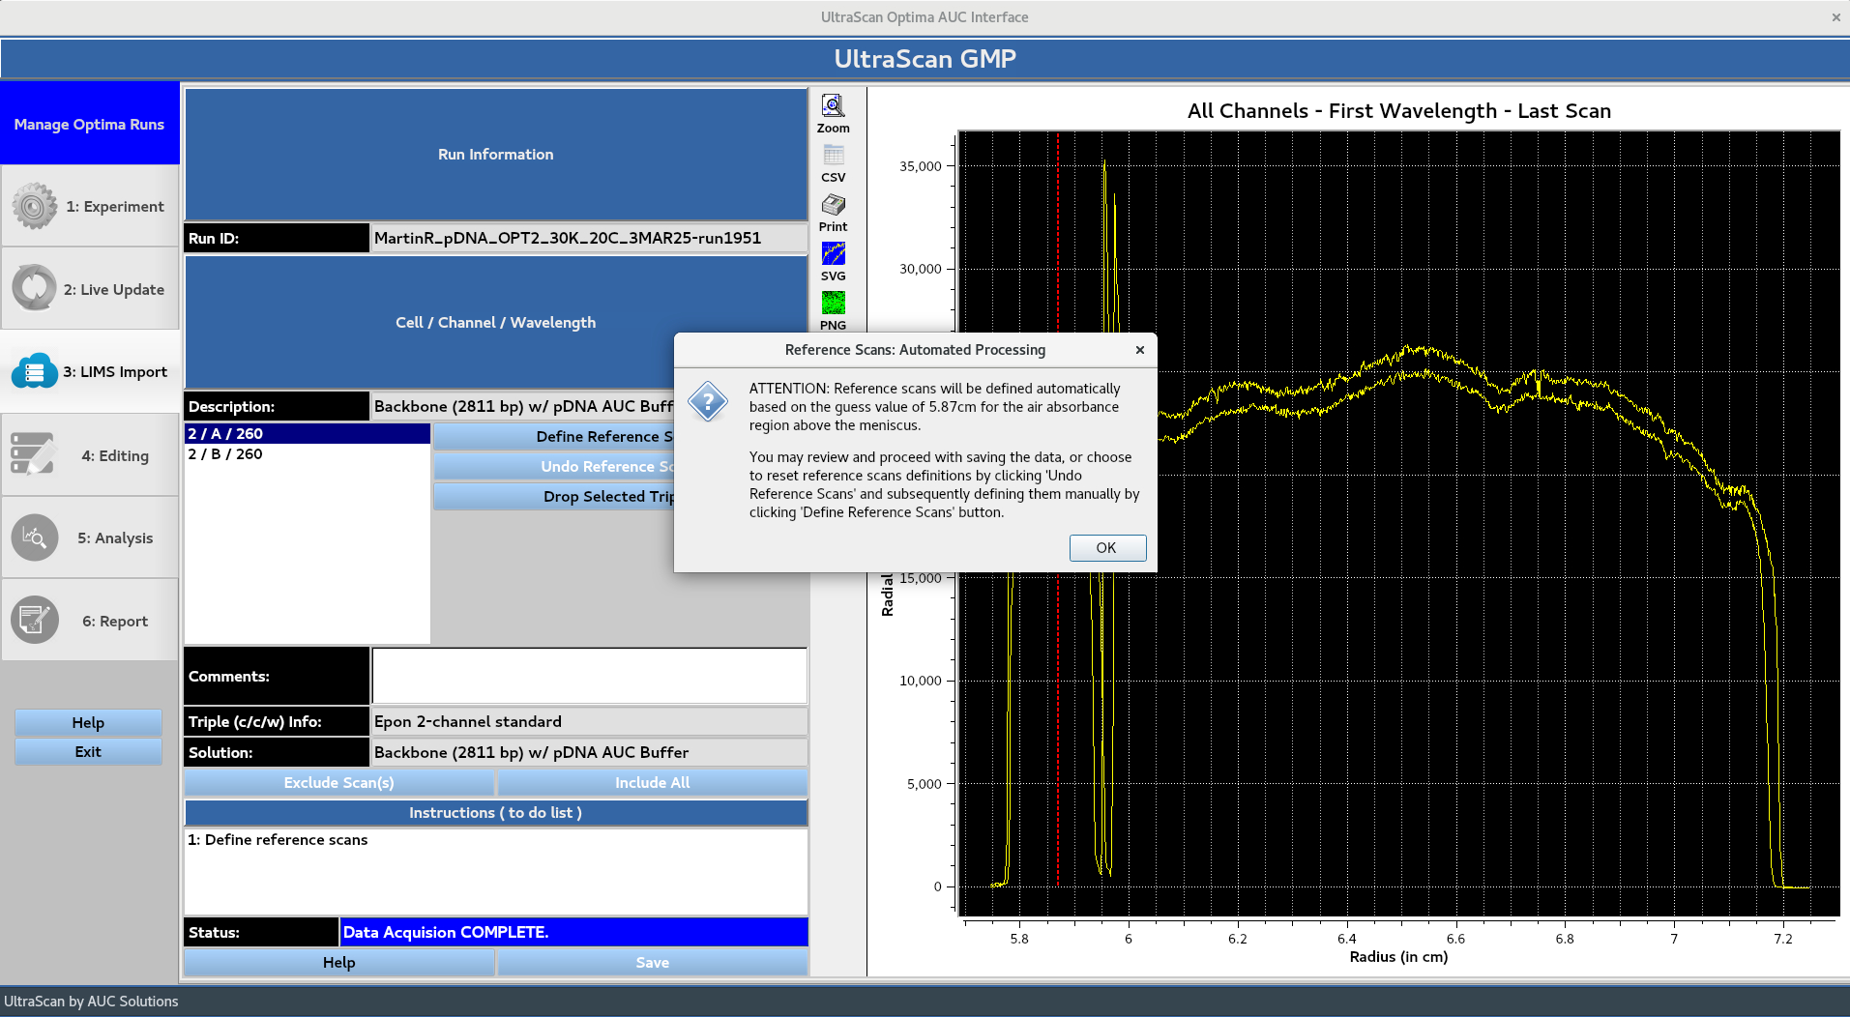Save the plot as PNG
The image size is (1850, 1017).
click(832, 307)
